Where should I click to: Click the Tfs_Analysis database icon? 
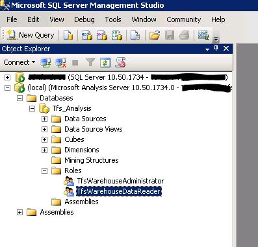coord(44,108)
